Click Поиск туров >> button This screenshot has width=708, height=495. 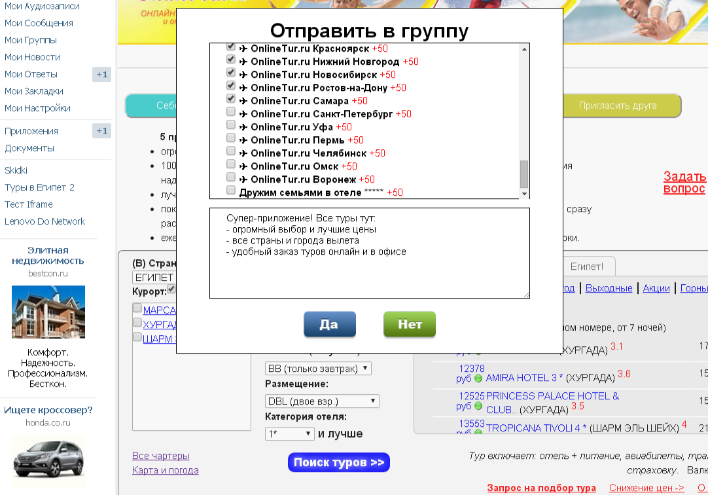(339, 462)
